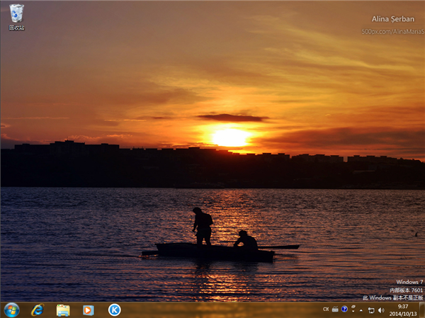The image size is (425, 318).
Task: Open Windows Explorer folder icon in taskbar
Action: tap(62, 310)
